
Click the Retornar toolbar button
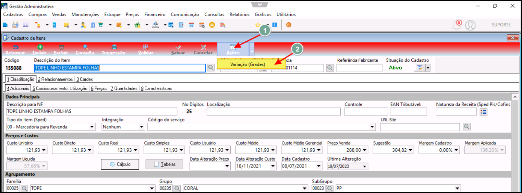click(x=15, y=50)
